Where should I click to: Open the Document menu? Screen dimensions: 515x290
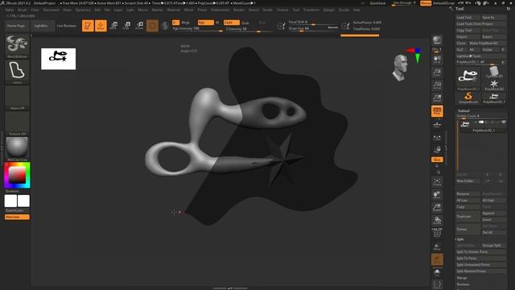(51, 10)
